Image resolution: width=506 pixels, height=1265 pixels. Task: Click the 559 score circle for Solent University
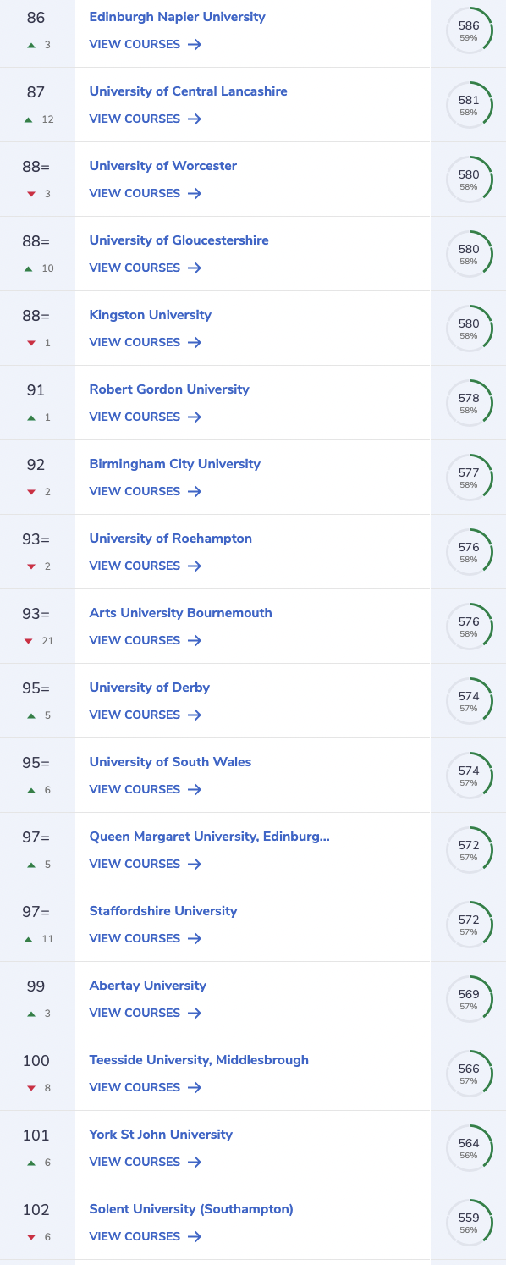[x=469, y=1223]
